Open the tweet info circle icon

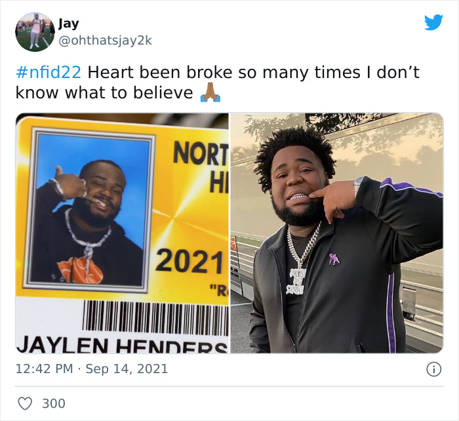[433, 369]
